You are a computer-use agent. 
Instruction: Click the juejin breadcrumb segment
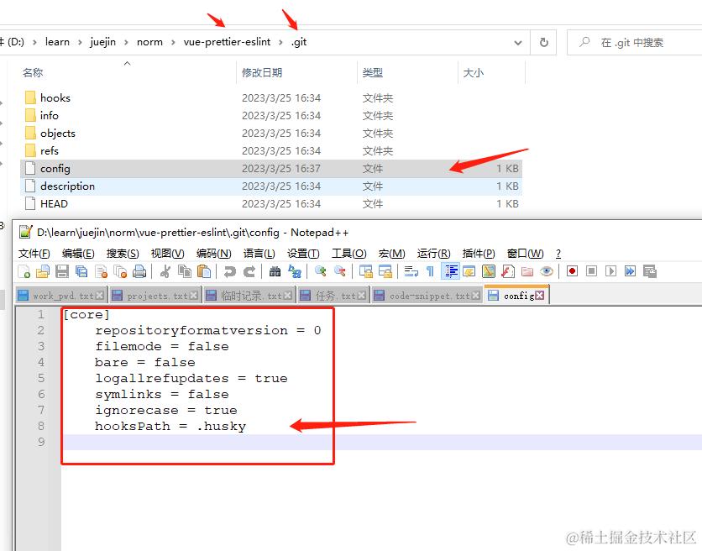pos(103,42)
